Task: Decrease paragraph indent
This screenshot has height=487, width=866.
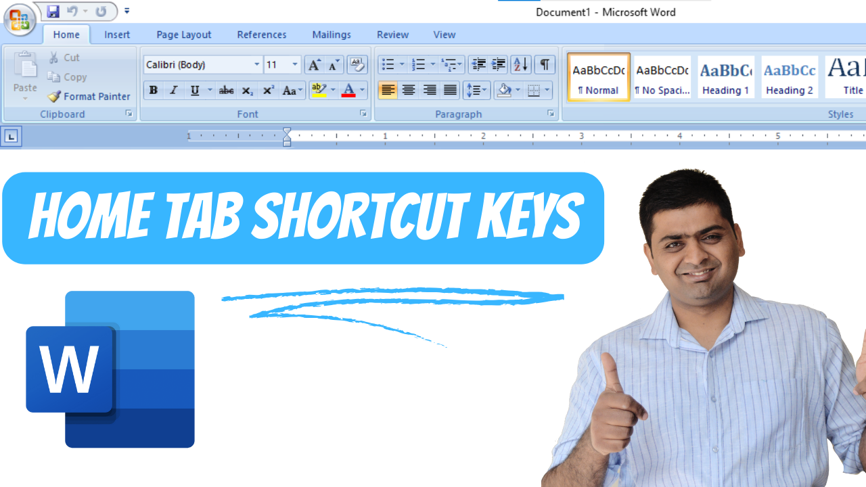Action: (479, 65)
